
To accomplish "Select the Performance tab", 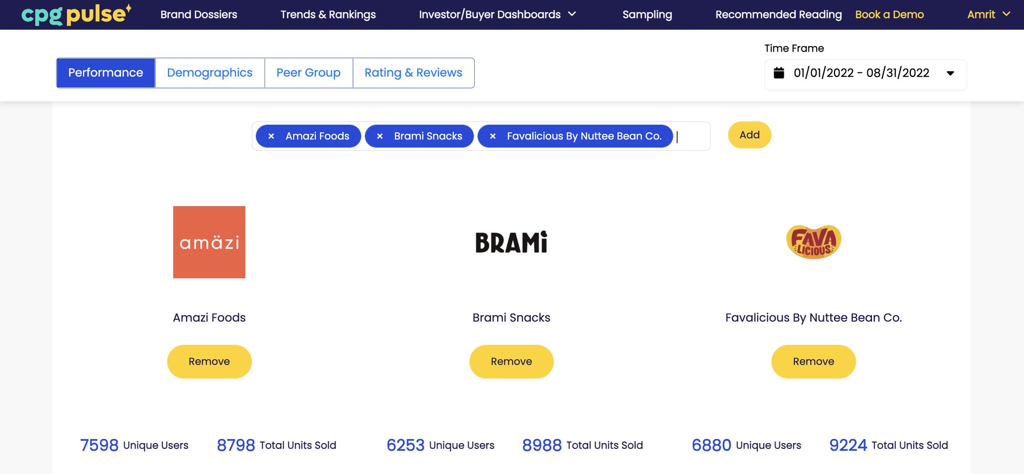I will coord(106,73).
